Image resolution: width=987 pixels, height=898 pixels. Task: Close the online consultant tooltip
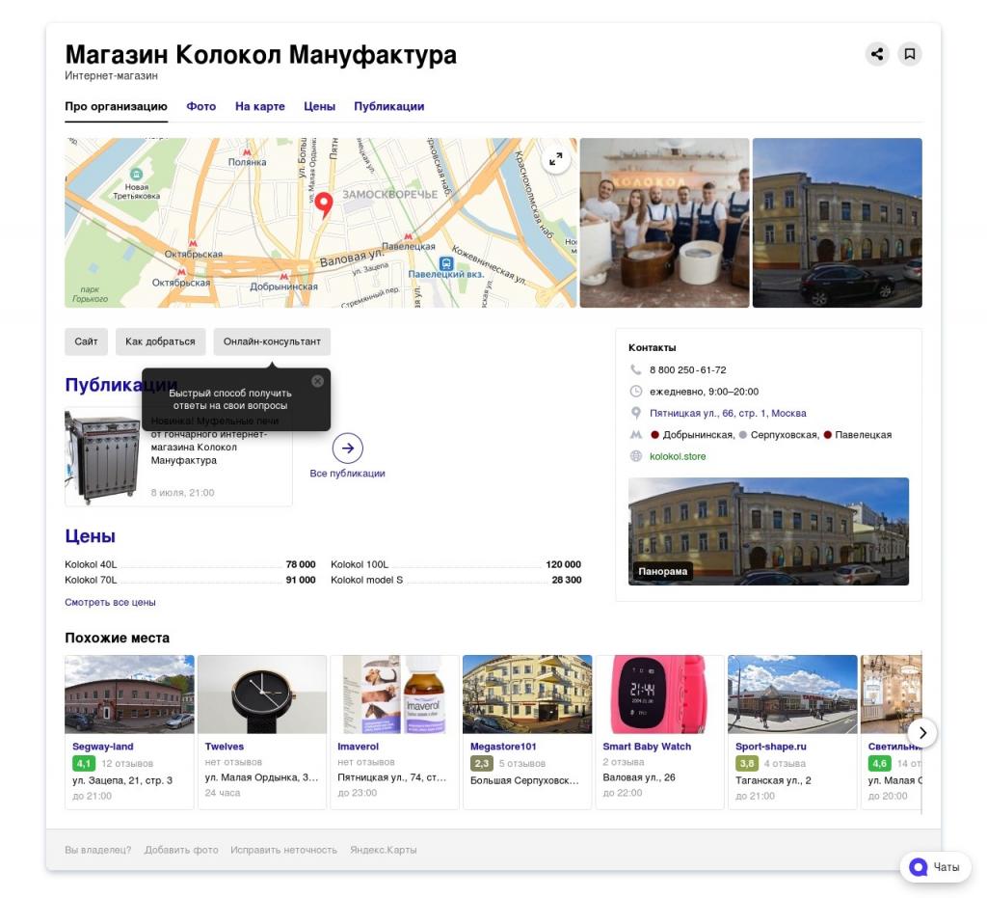[318, 381]
